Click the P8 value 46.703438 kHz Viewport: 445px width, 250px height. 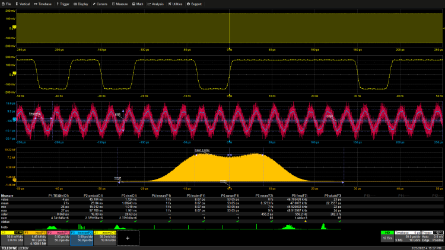coord(297,200)
